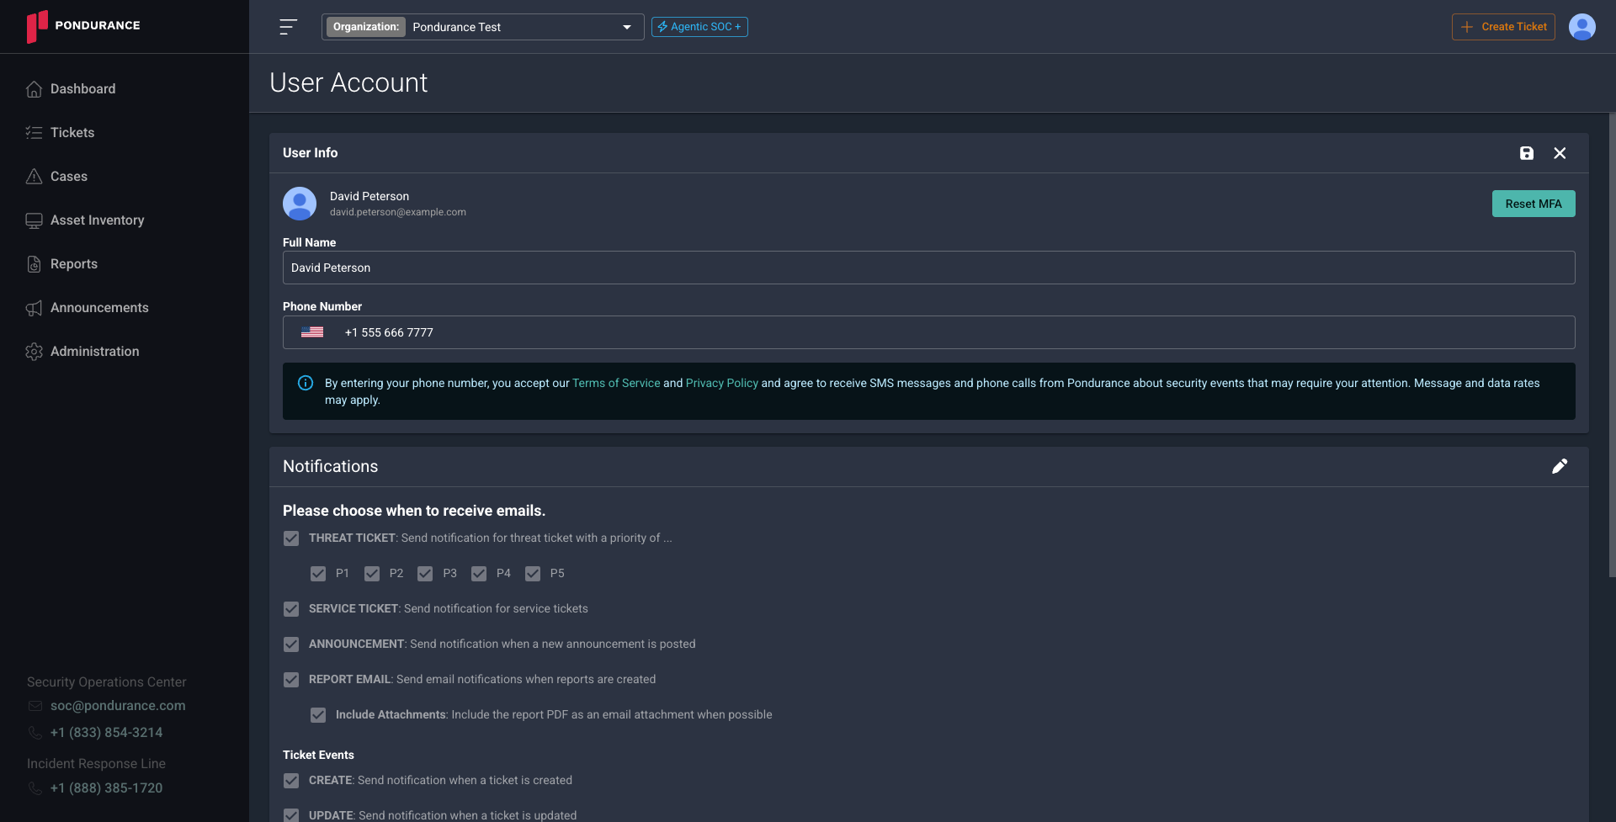Toggle the P2 priority checkbox
This screenshot has height=822, width=1616.
tap(372, 574)
